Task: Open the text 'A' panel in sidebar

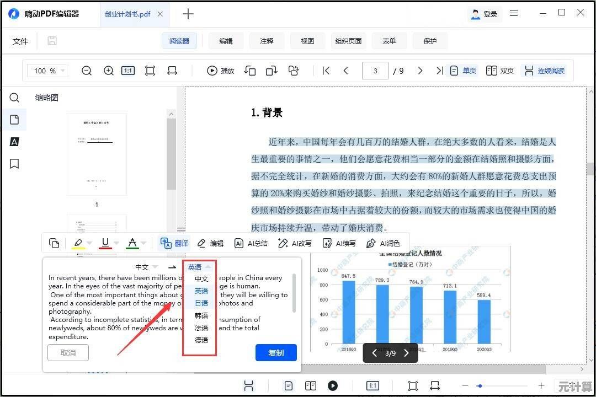Action: tap(14, 142)
